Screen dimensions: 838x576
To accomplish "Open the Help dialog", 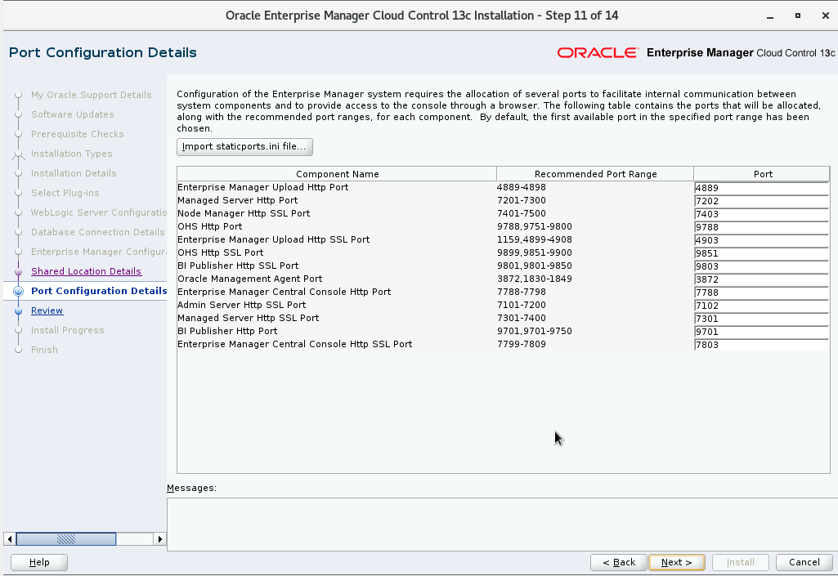I will tap(39, 562).
